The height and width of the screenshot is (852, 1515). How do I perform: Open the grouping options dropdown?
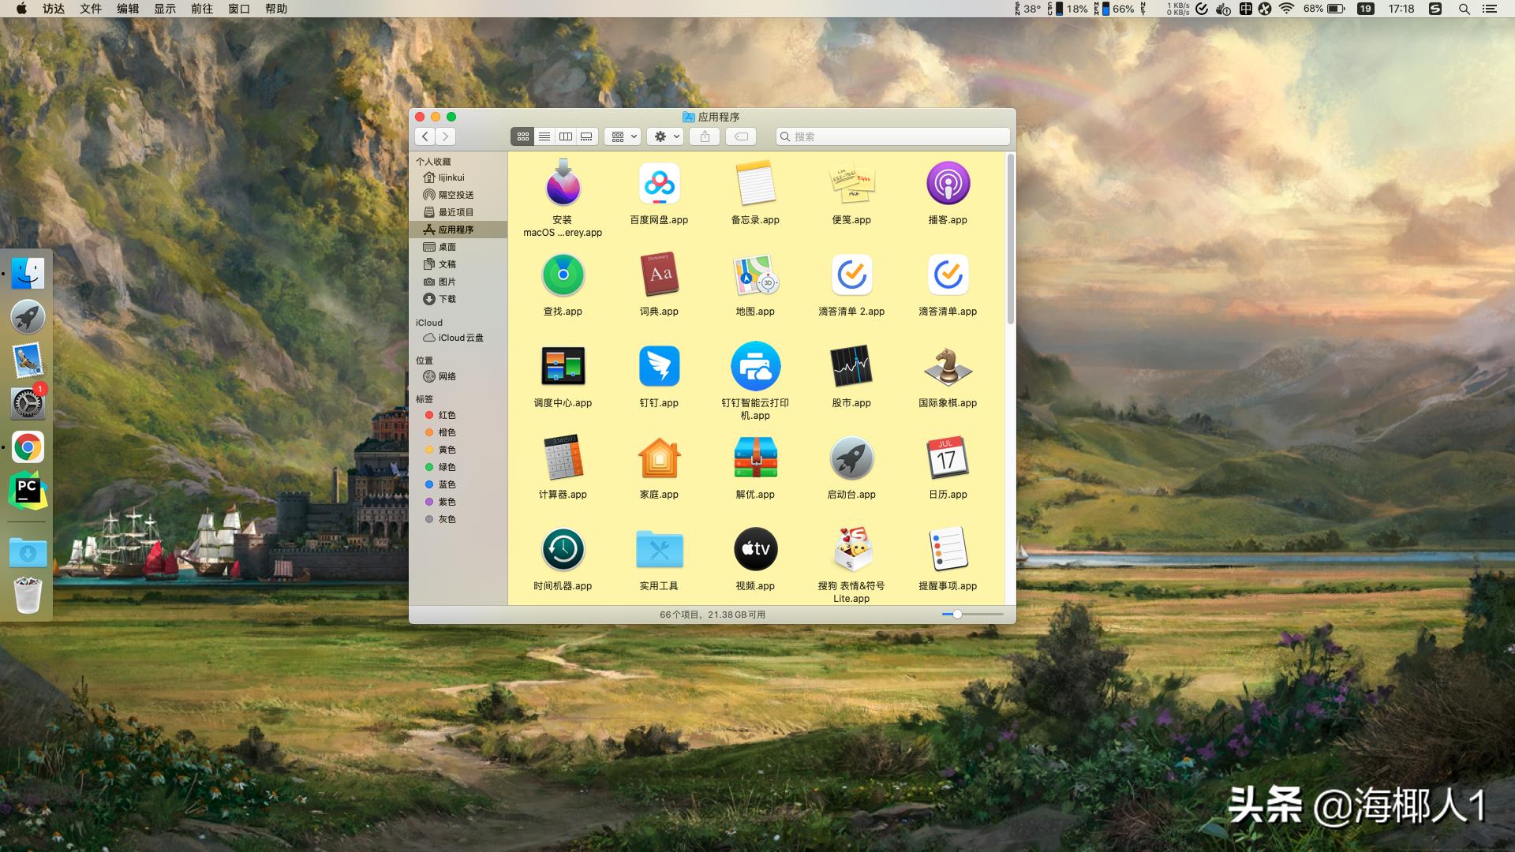pos(623,136)
